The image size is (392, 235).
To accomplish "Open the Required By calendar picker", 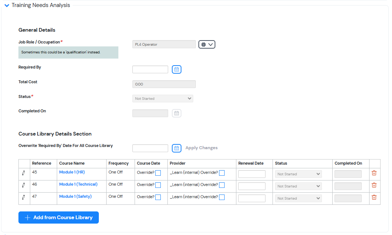I will point(177,69).
